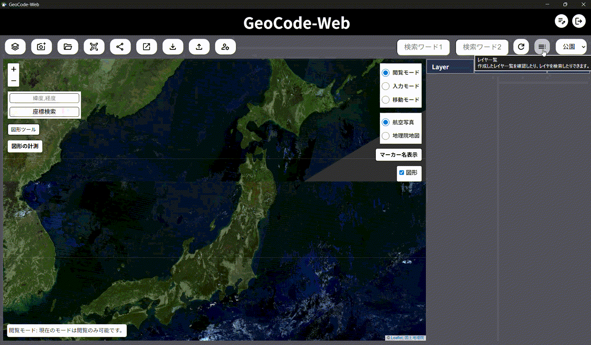Focus the 緯度,経度 coordinate input

point(44,98)
